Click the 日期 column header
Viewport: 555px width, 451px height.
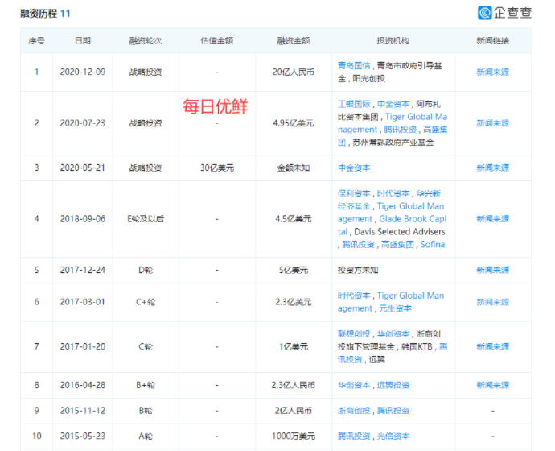click(x=83, y=41)
